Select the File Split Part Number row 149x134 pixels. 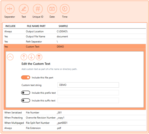pos(75,123)
